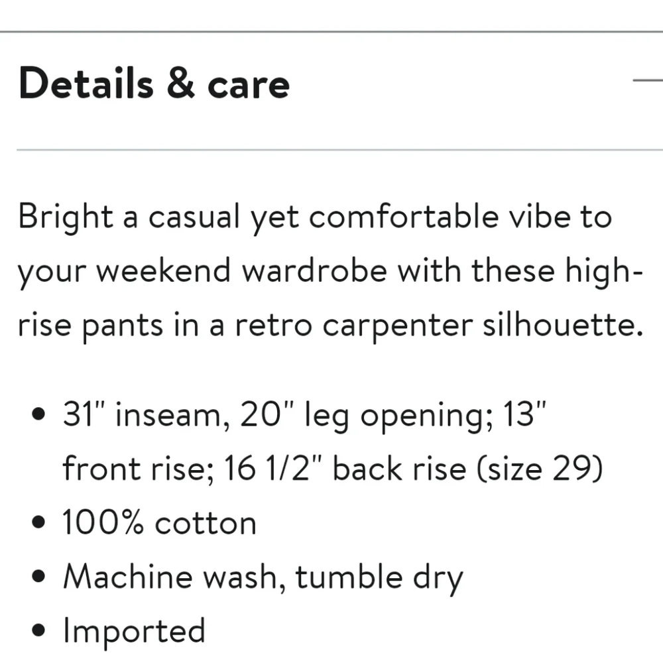Toggle the Details & care accordion closed
Screen dimensions: 663x663
[x=646, y=80]
